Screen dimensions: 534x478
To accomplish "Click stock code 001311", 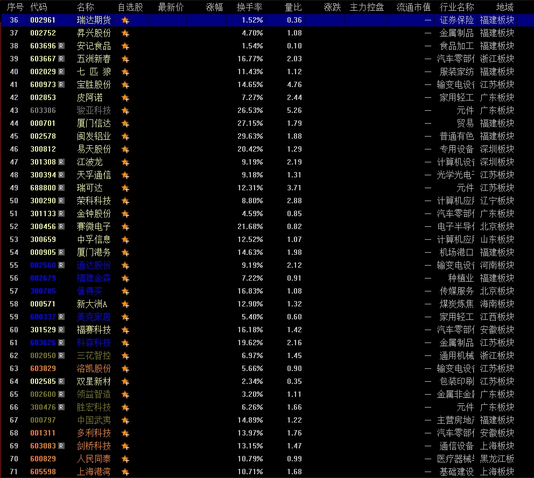I will click(43, 433).
